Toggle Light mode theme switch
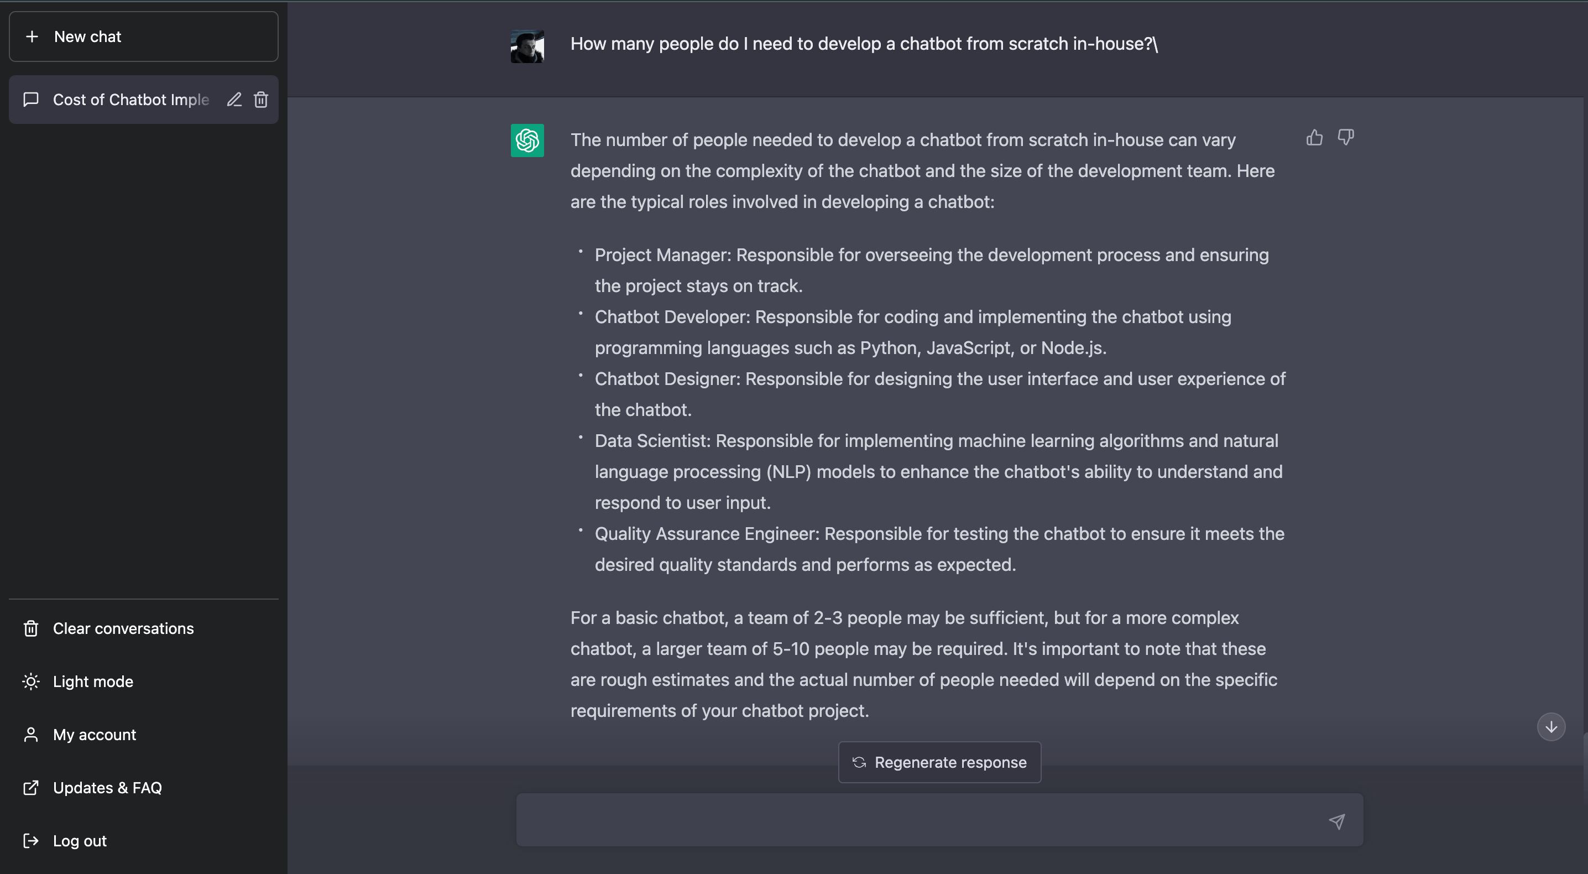This screenshot has width=1588, height=874. pos(92,680)
